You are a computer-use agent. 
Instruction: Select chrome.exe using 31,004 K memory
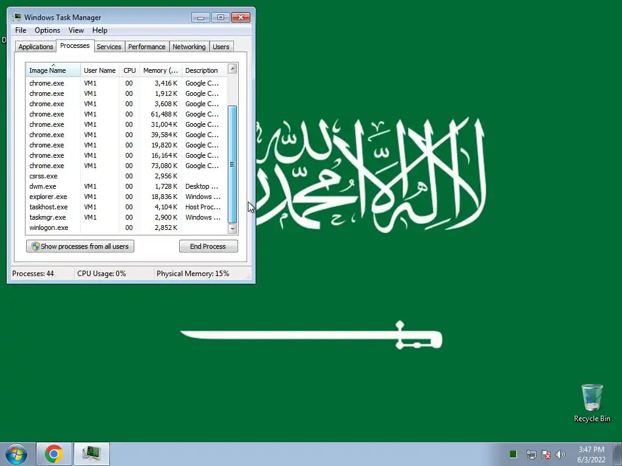[126, 124]
